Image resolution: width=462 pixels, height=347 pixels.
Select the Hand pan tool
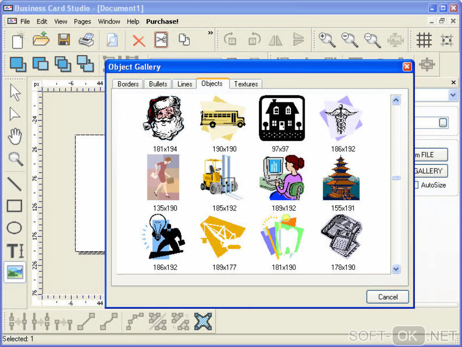pyautogui.click(x=15, y=136)
